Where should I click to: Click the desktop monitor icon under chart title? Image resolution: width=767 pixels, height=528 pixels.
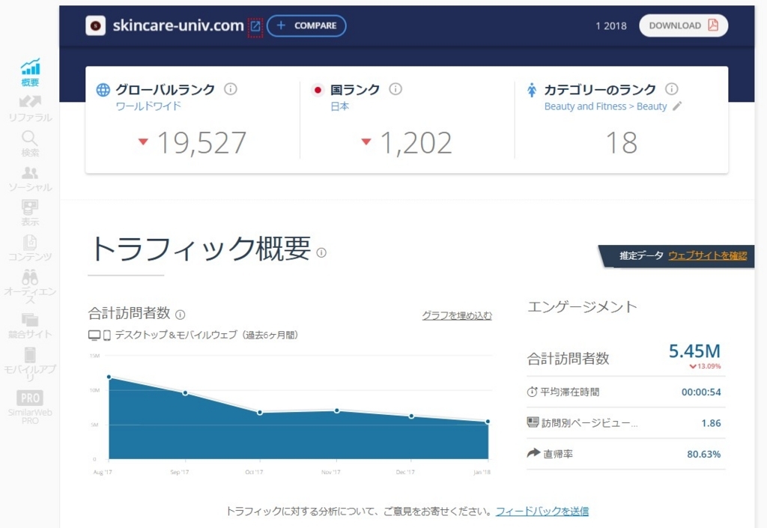coord(94,336)
